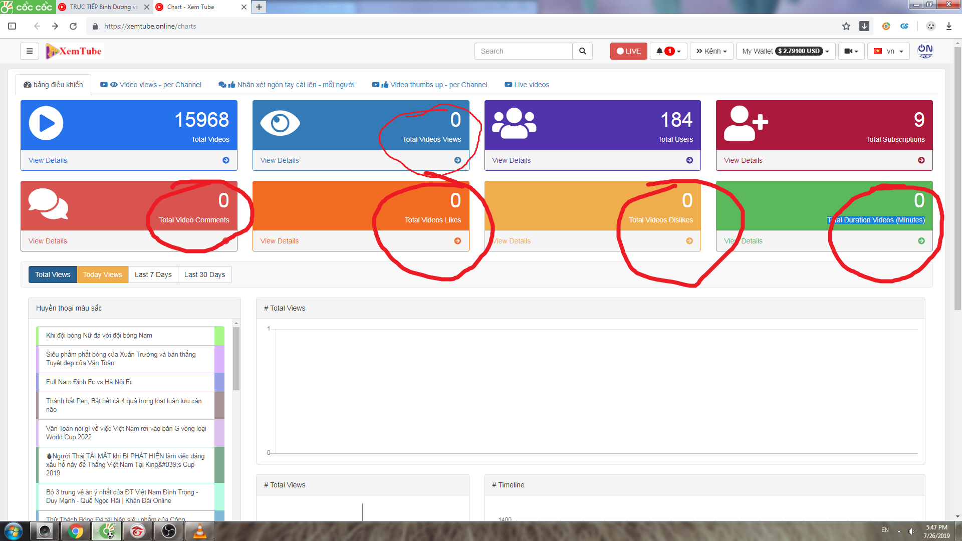This screenshot has width=962, height=541.
Task: Open the My Wallet dropdown
Action: pyautogui.click(x=786, y=51)
